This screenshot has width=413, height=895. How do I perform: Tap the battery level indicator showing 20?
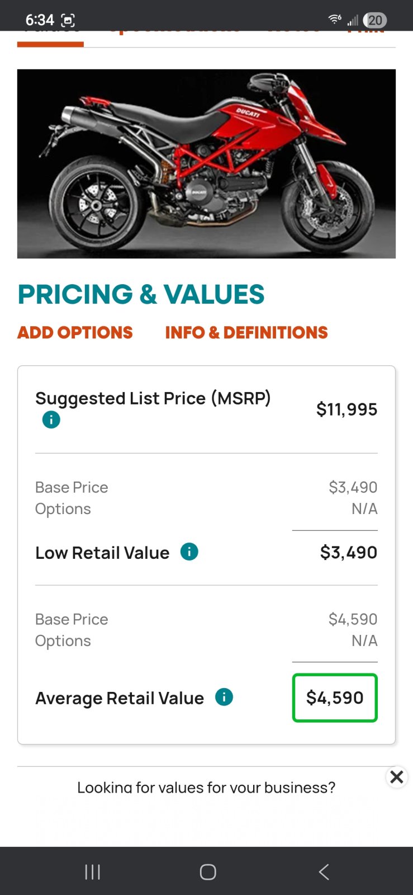click(x=375, y=20)
